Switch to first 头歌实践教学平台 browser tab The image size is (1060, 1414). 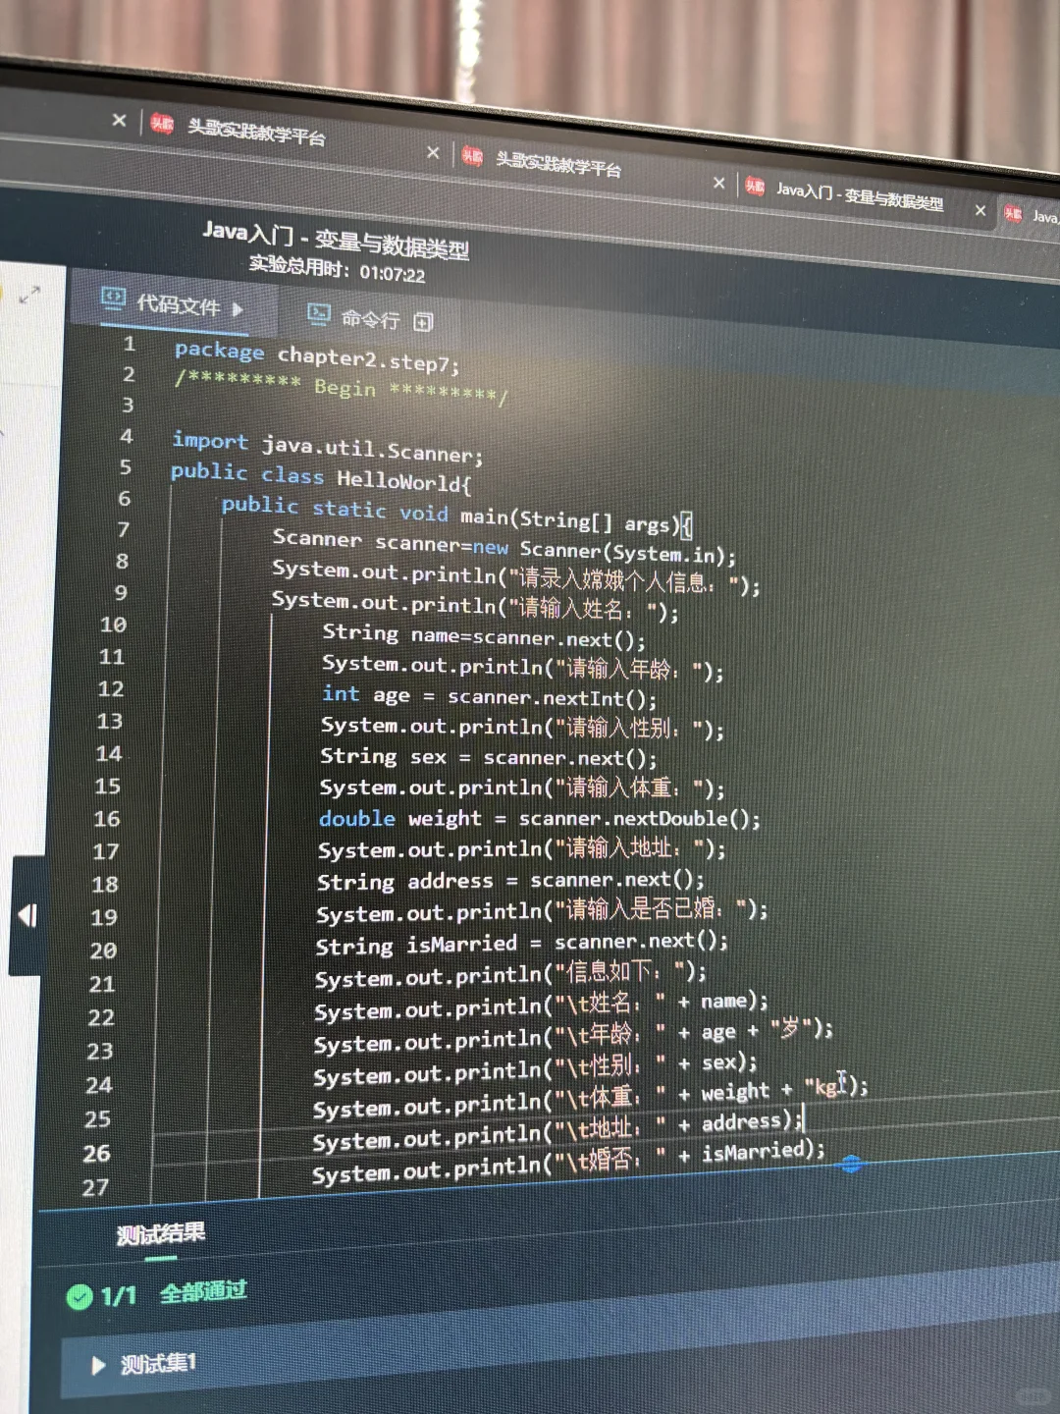pos(255,131)
